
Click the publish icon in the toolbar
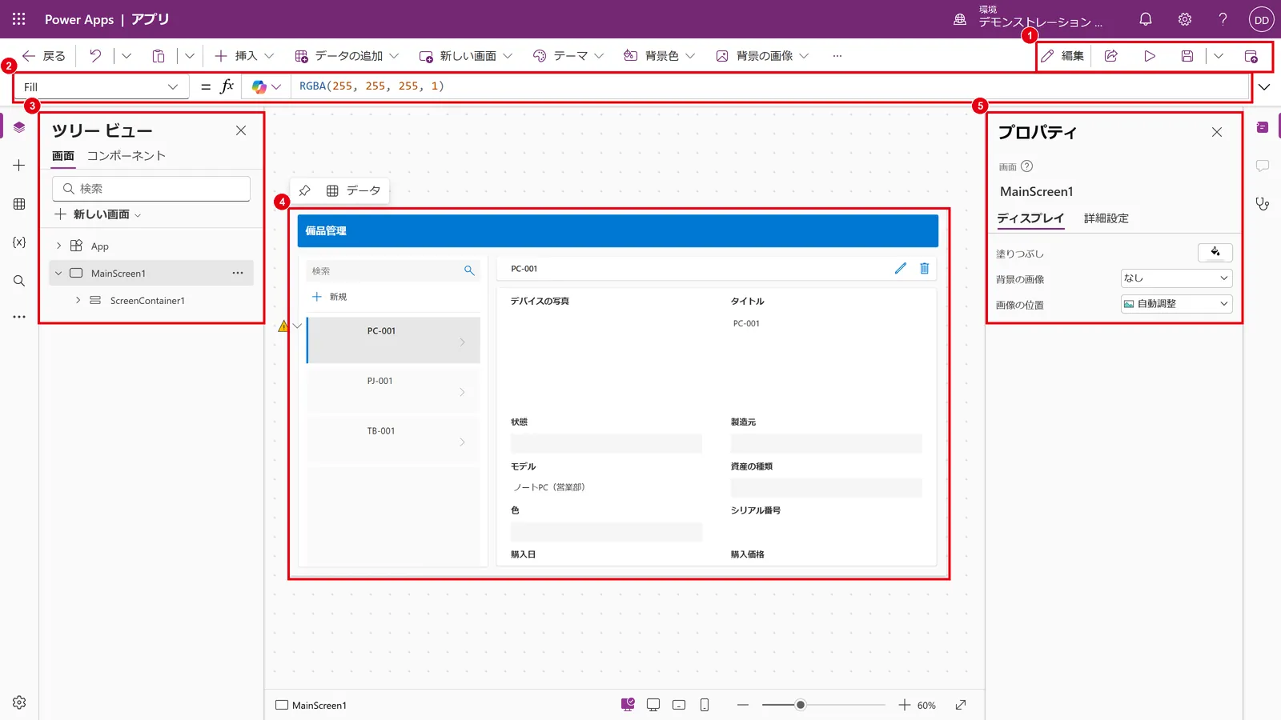point(1251,56)
